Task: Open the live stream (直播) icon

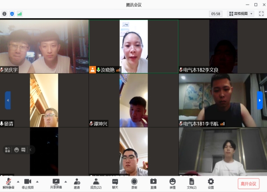Action: point(153,184)
